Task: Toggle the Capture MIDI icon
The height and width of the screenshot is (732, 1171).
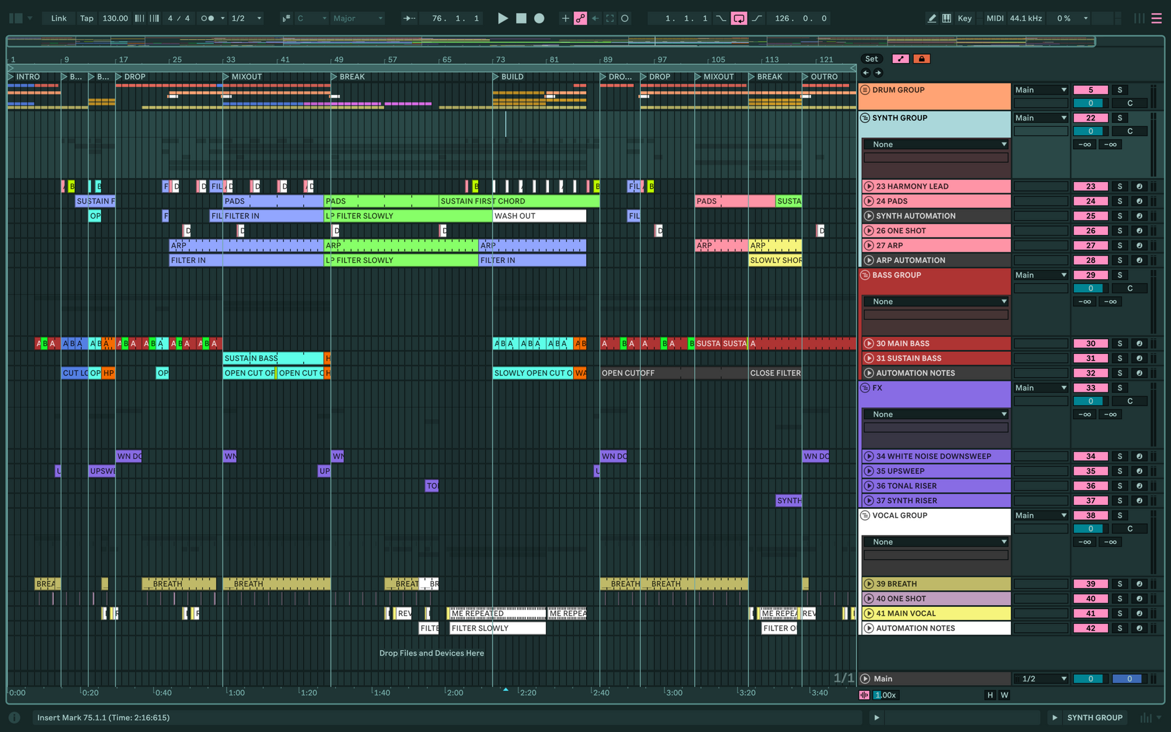Action: tap(610, 18)
